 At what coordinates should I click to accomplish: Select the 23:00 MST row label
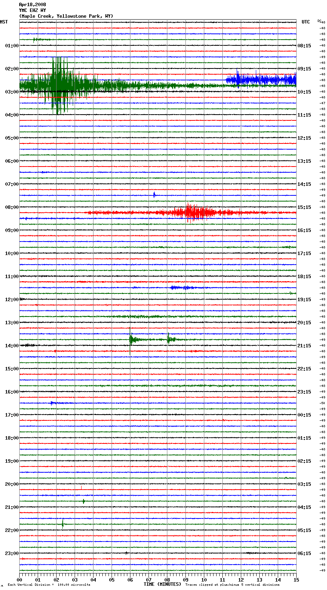click(x=12, y=553)
